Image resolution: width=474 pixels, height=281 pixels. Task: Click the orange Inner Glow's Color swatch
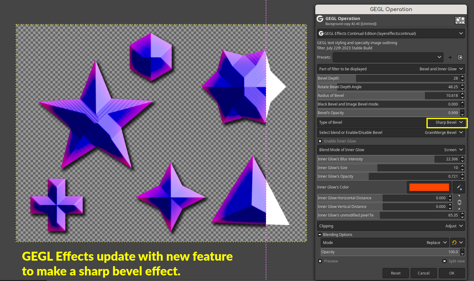pyautogui.click(x=429, y=187)
